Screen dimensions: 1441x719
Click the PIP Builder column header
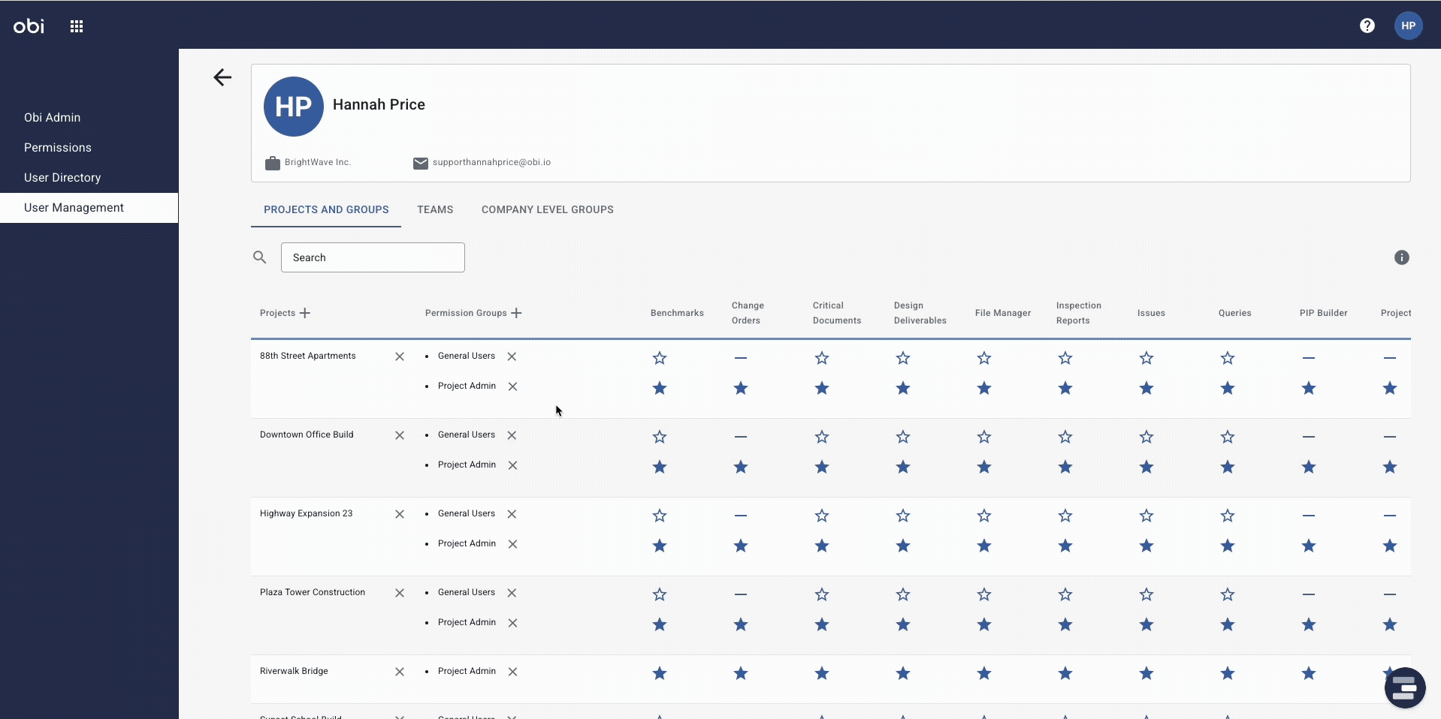[x=1324, y=313]
